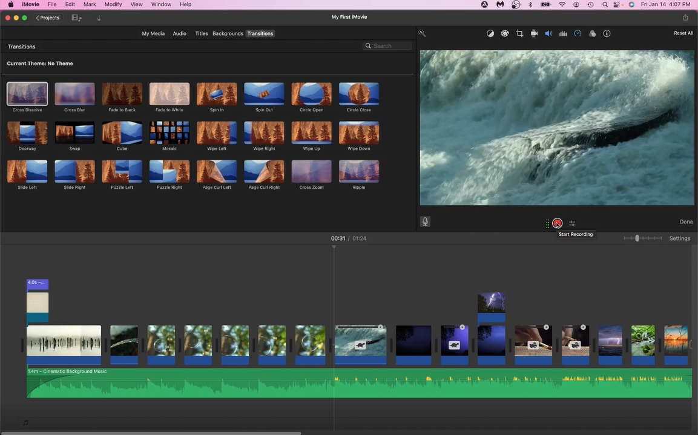698x435 pixels.
Task: Click the magic wand auto-enhance icon
Action: coord(421,33)
